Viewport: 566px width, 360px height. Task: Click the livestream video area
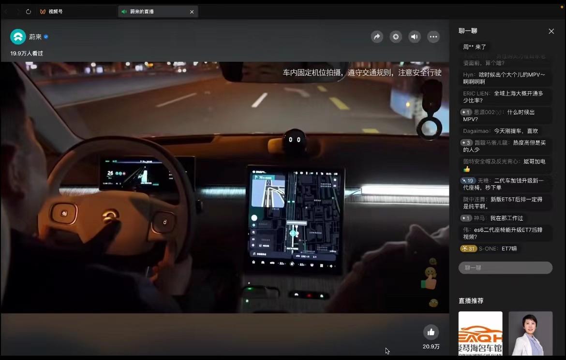224,187
